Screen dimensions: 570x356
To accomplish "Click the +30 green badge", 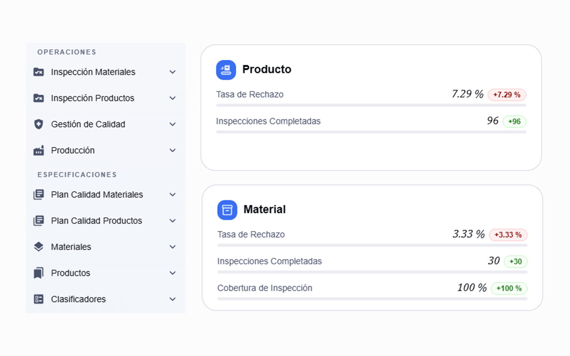I will [x=515, y=262].
